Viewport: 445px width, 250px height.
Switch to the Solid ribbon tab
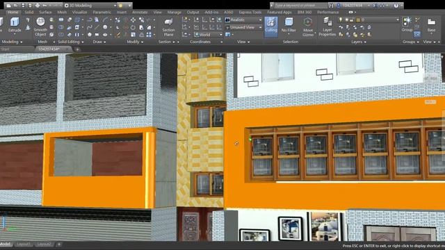29,12
